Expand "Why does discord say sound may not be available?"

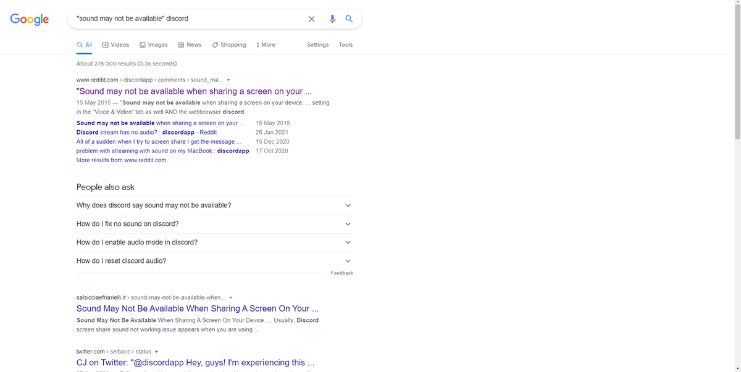(x=214, y=205)
